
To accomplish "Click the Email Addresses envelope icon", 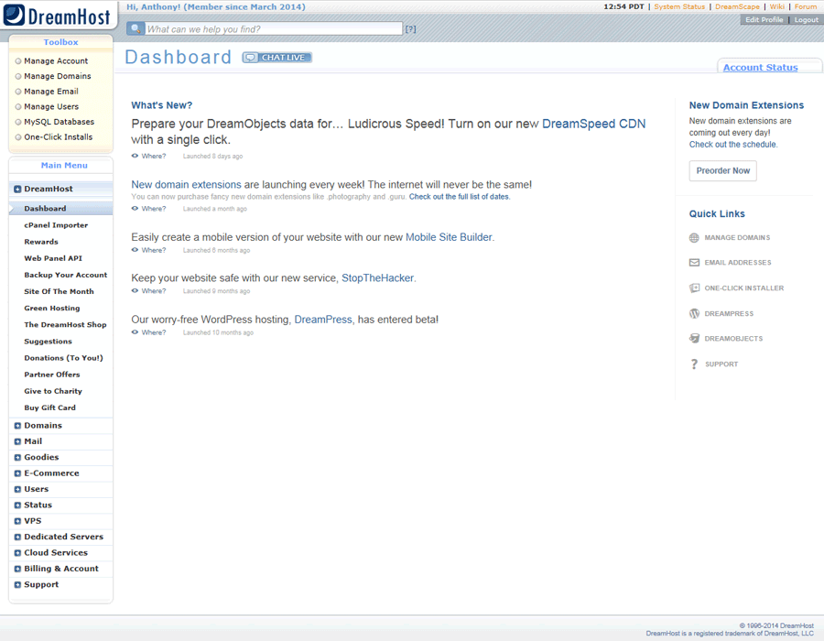I will (x=694, y=263).
